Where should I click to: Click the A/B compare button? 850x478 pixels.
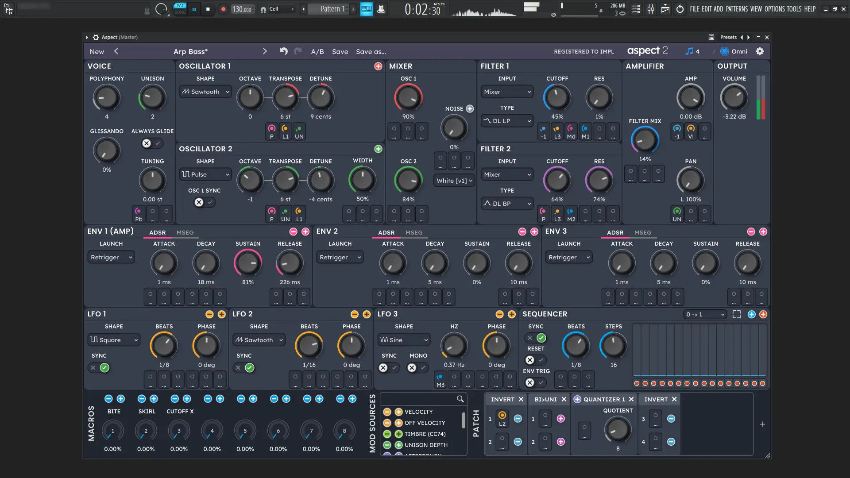(317, 52)
